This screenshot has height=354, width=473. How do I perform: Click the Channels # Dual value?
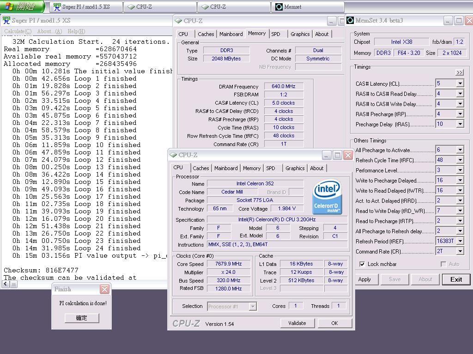pos(318,50)
